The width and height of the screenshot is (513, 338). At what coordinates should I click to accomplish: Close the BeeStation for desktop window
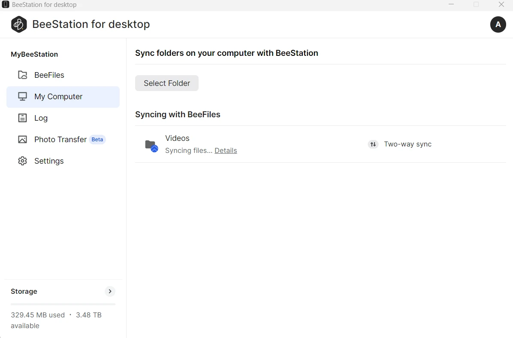[501, 5]
